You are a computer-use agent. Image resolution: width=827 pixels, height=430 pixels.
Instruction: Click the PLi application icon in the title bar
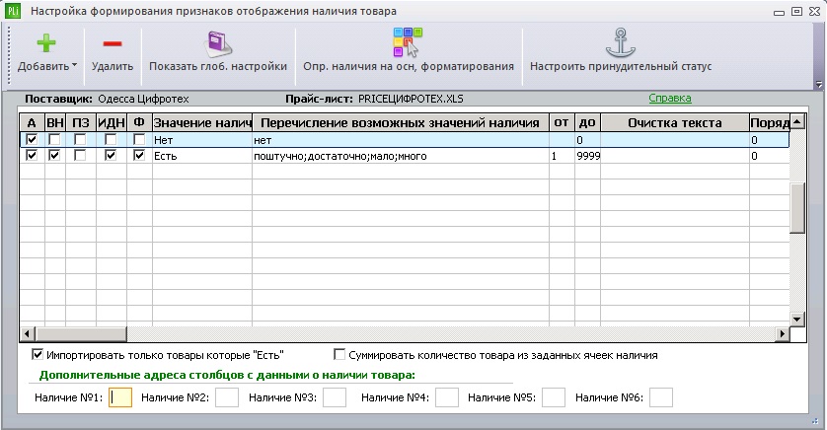point(12,11)
